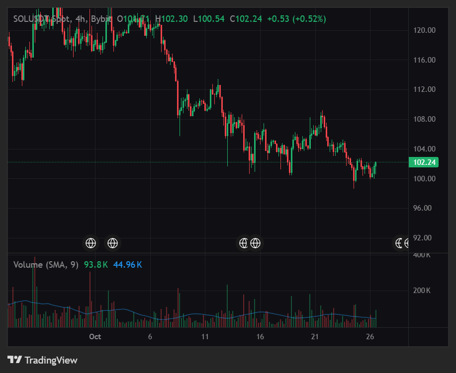Click the Volume (SMA, 9) indicator legend
Screen dimensions: 456x373
46,265
